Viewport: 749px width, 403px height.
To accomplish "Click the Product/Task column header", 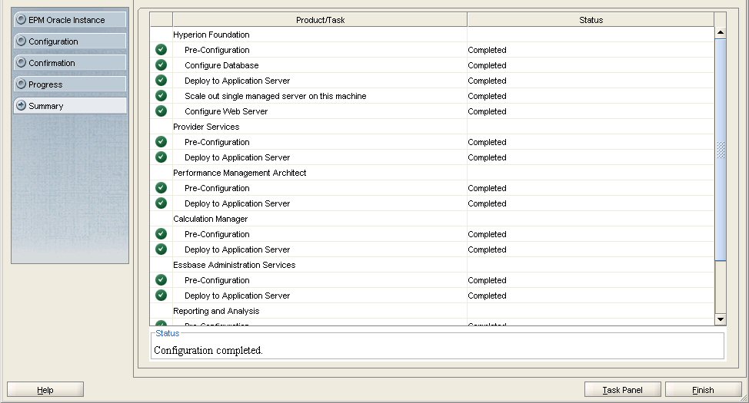I will [320, 20].
